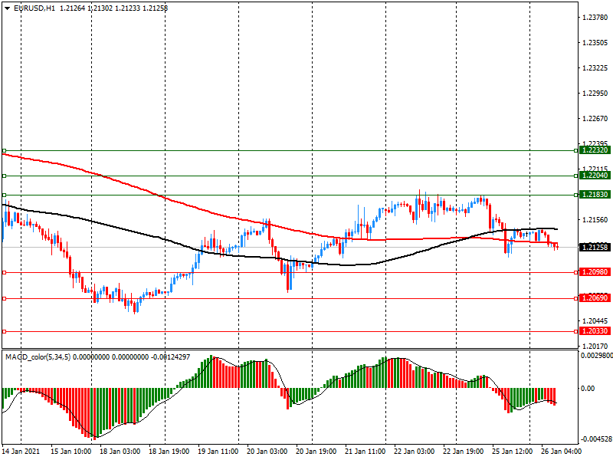Click the 15 Jan 10:00 time label

click(70, 451)
